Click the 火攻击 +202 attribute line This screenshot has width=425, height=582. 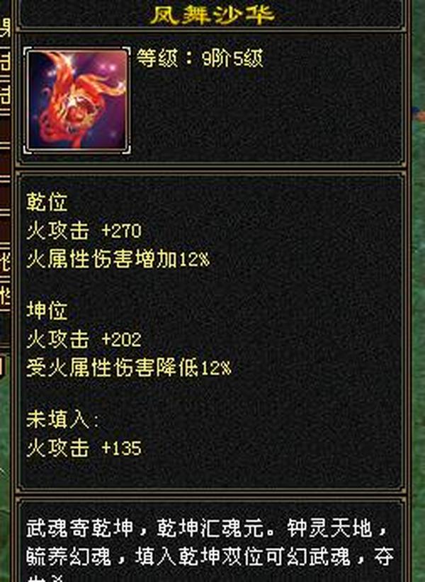click(x=84, y=339)
